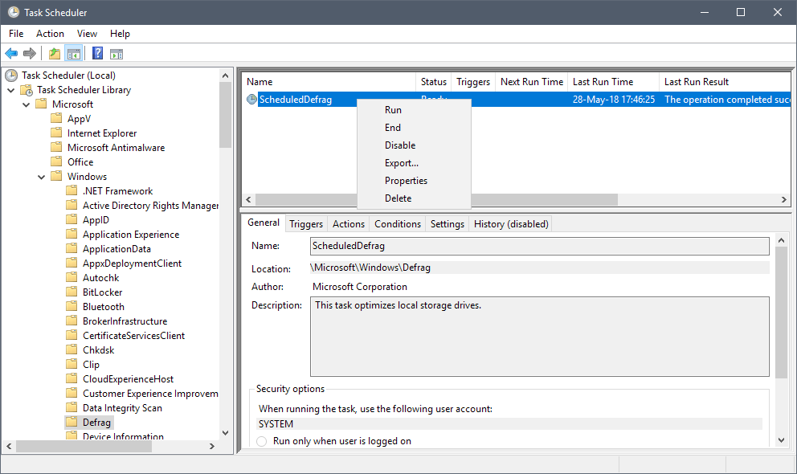Collapse the Windows tree node
Image resolution: width=797 pixels, height=474 pixels.
coord(42,177)
